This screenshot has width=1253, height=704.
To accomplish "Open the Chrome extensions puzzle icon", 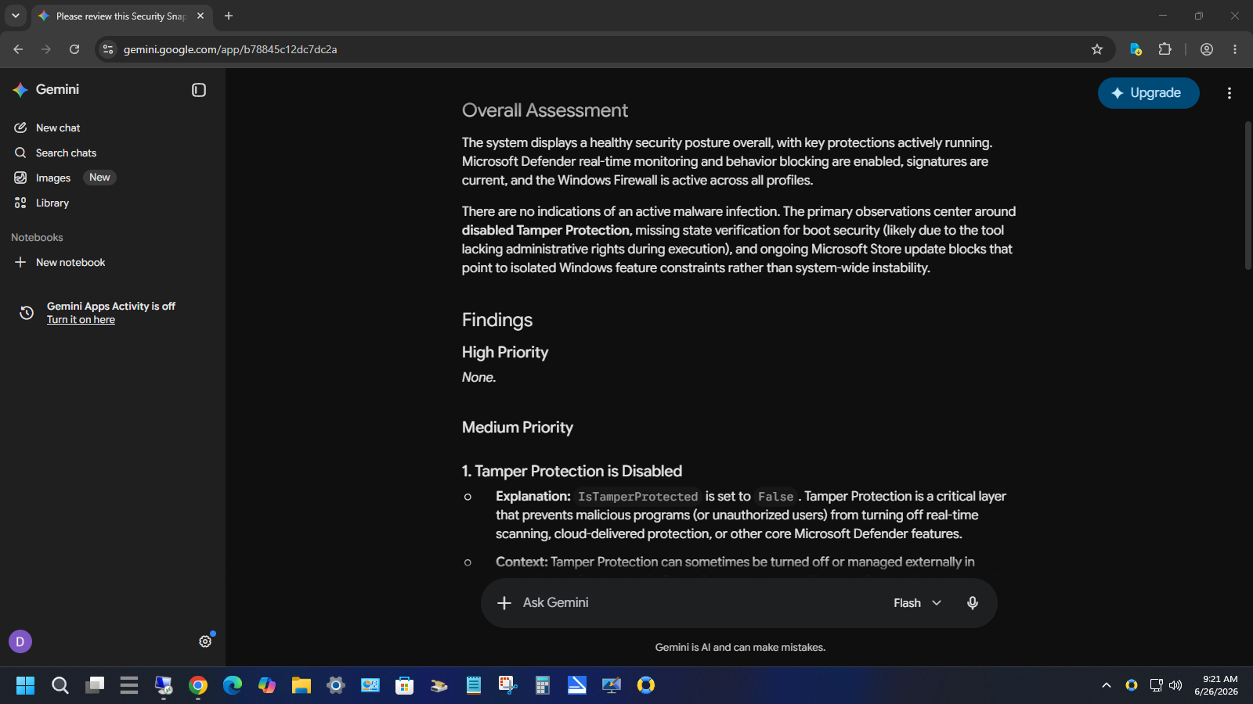I will (1165, 49).
